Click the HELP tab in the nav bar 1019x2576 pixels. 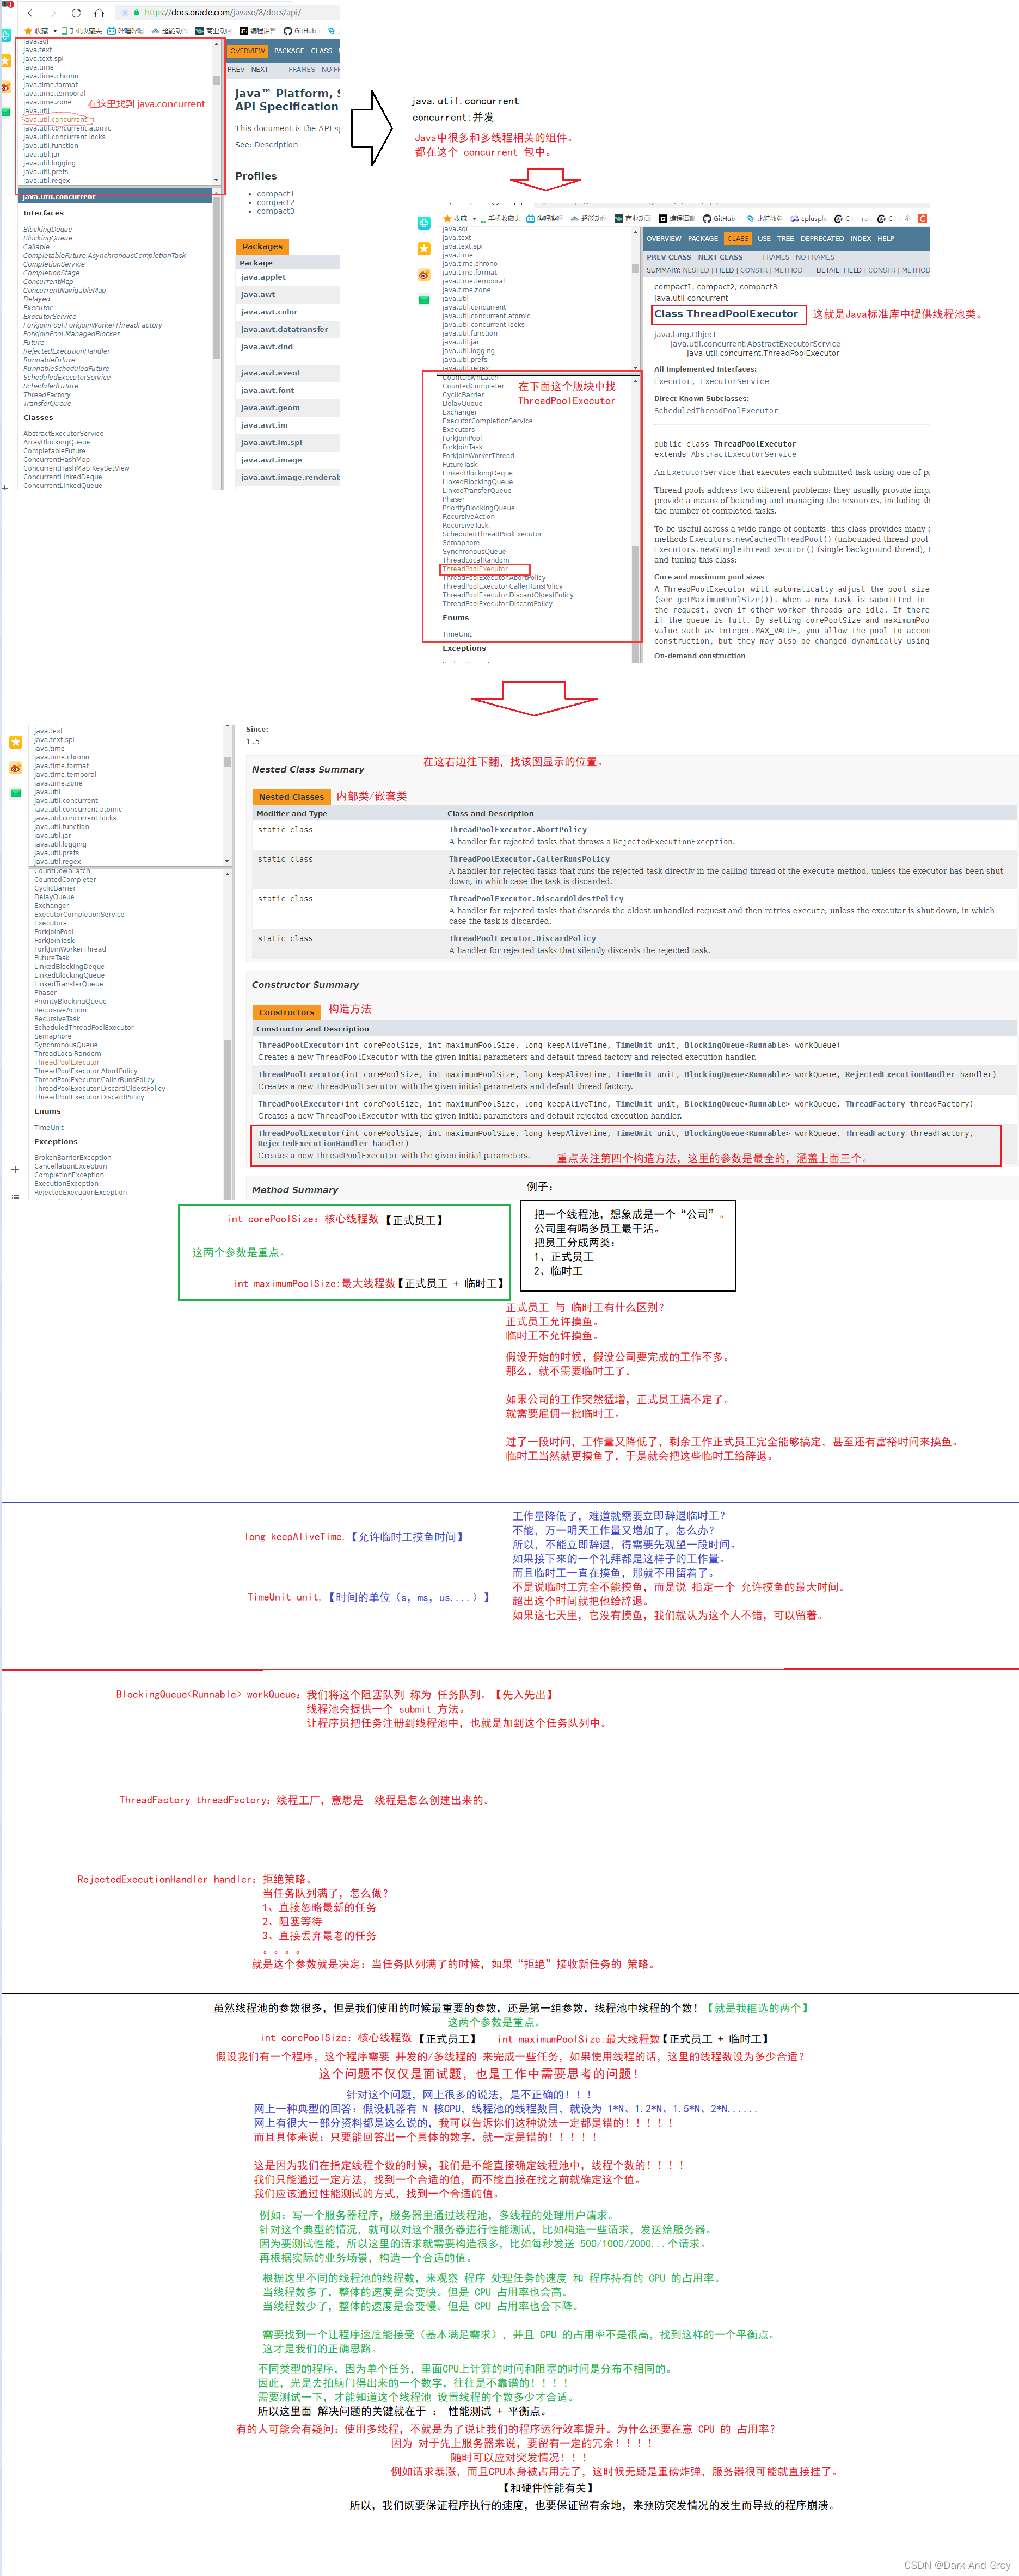tap(886, 238)
